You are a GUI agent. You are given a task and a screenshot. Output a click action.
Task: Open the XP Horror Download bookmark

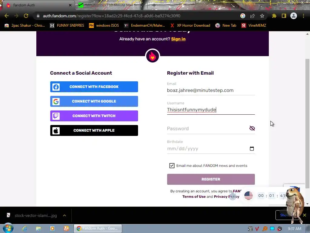(190, 25)
